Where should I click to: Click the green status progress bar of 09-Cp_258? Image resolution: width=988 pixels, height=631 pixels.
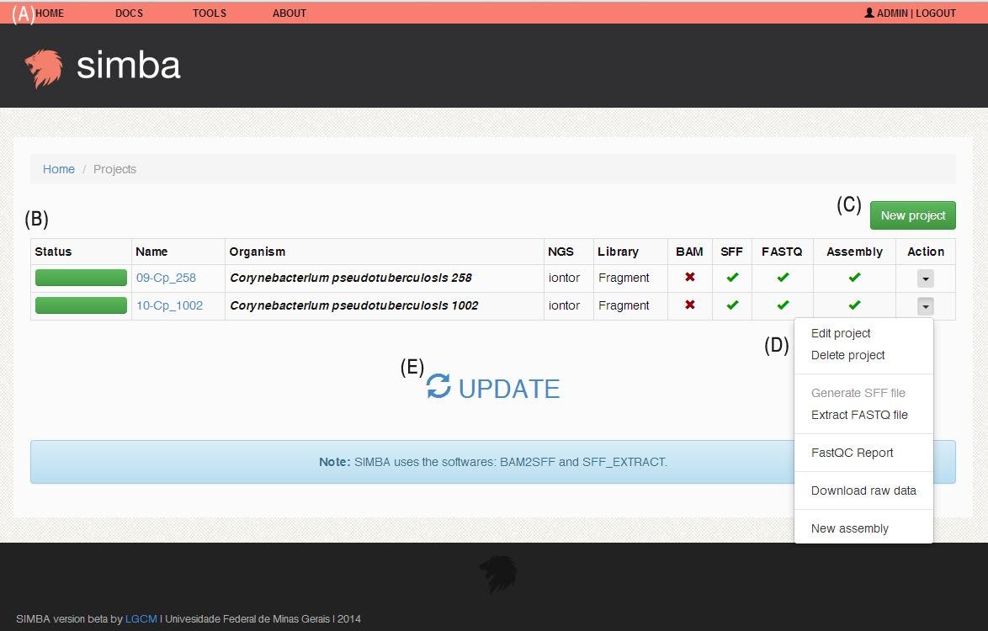(x=80, y=278)
